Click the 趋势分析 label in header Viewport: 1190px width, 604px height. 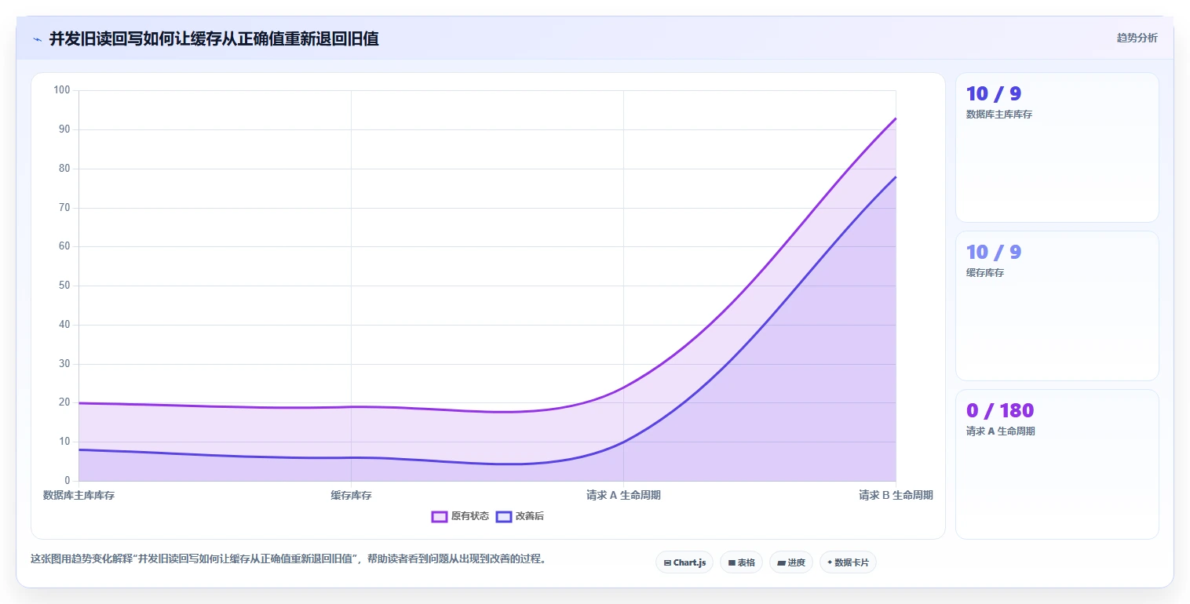pos(1137,38)
